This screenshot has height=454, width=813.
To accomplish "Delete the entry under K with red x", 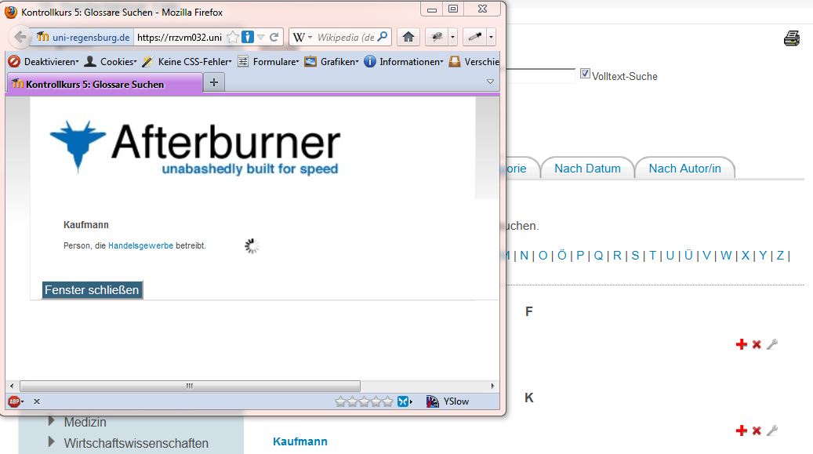I will point(757,430).
